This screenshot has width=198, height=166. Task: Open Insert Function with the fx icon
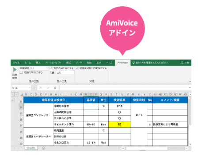click(x=55, y=88)
